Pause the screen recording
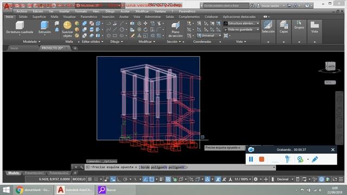The height and width of the screenshot is (195, 347). point(251,159)
